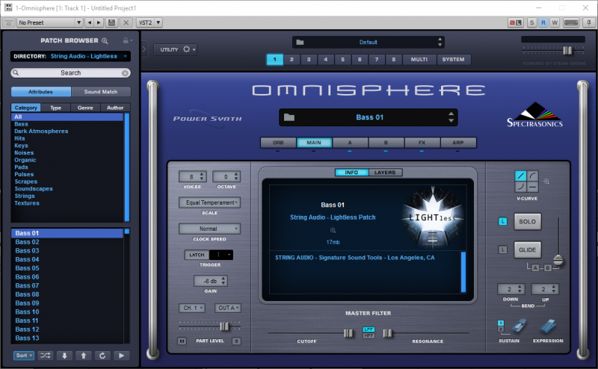Viewport: 598px width, 369px height.
Task: Select the linear velocity curve icon
Action: click(x=521, y=176)
